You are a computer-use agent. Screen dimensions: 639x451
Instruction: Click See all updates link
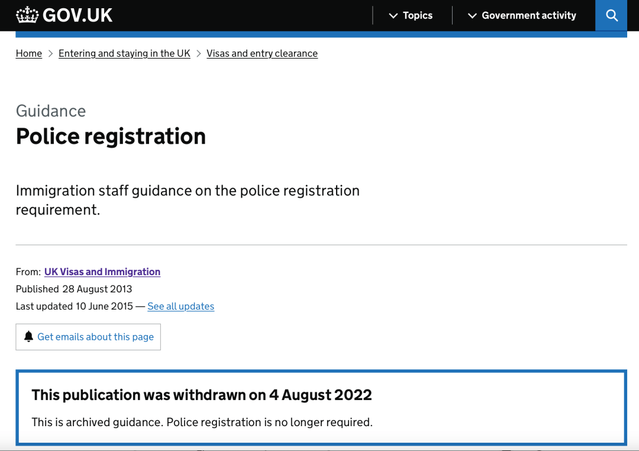180,306
